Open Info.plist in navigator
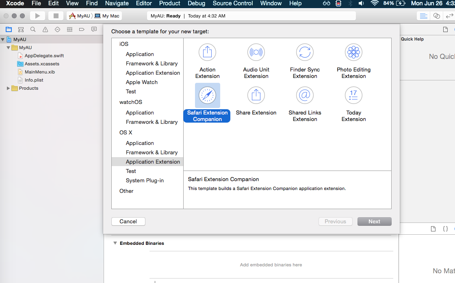 (34, 80)
